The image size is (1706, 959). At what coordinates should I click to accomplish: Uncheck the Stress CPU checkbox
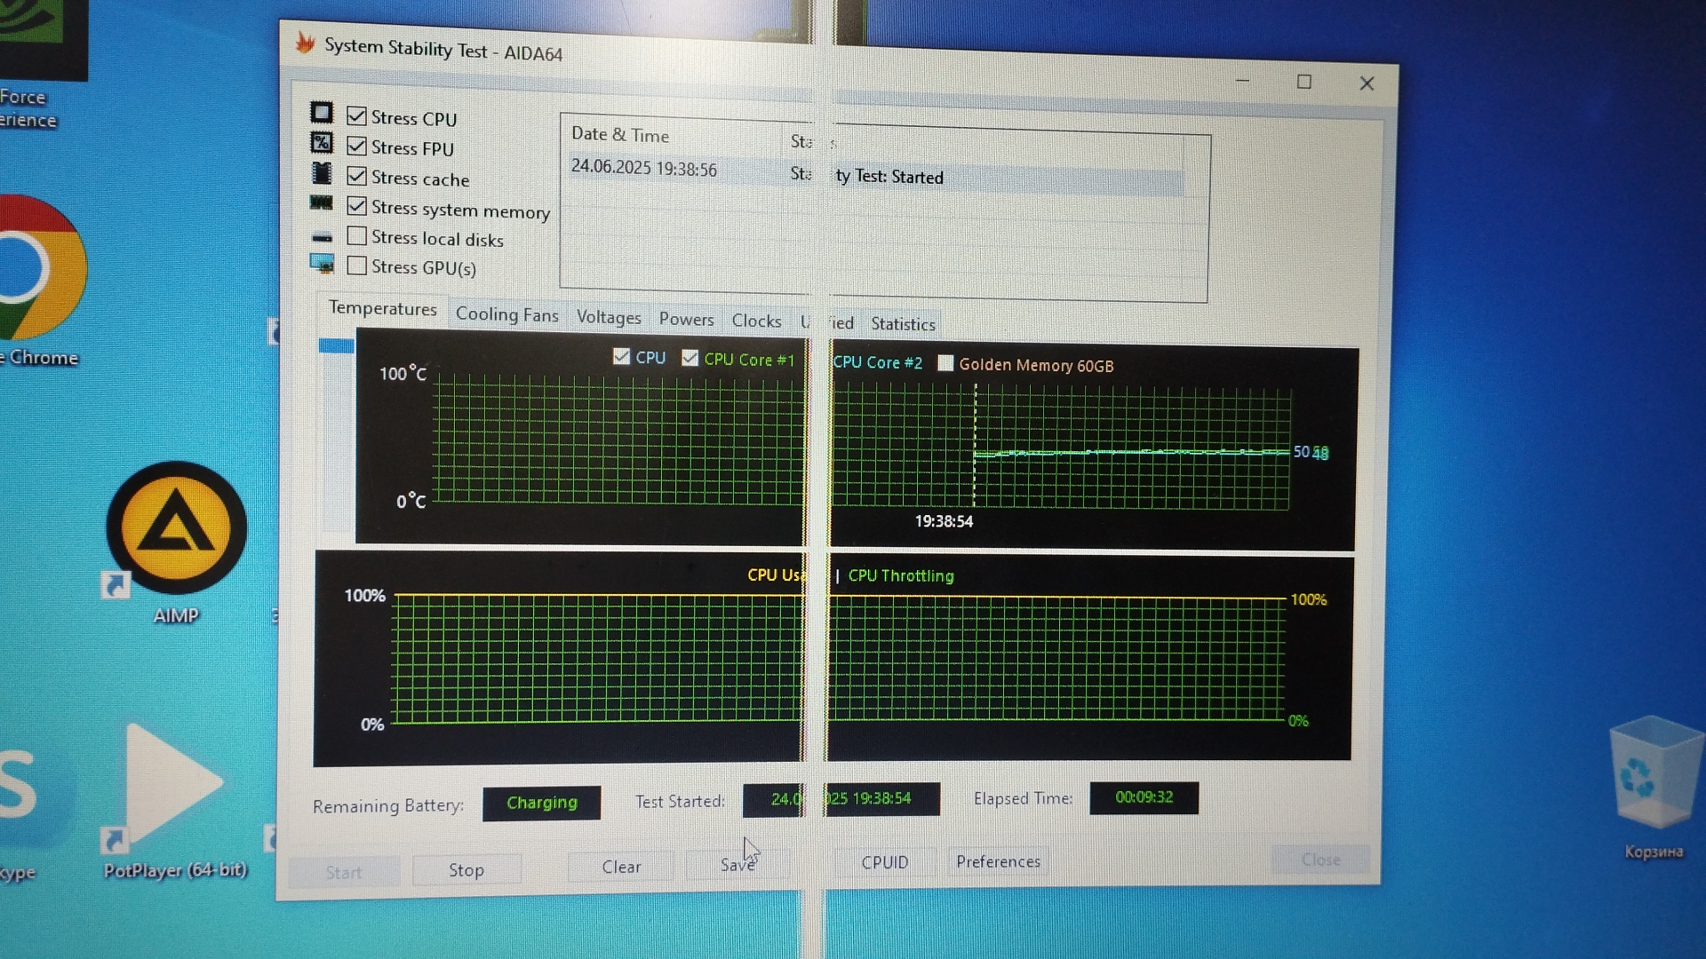[x=357, y=116]
